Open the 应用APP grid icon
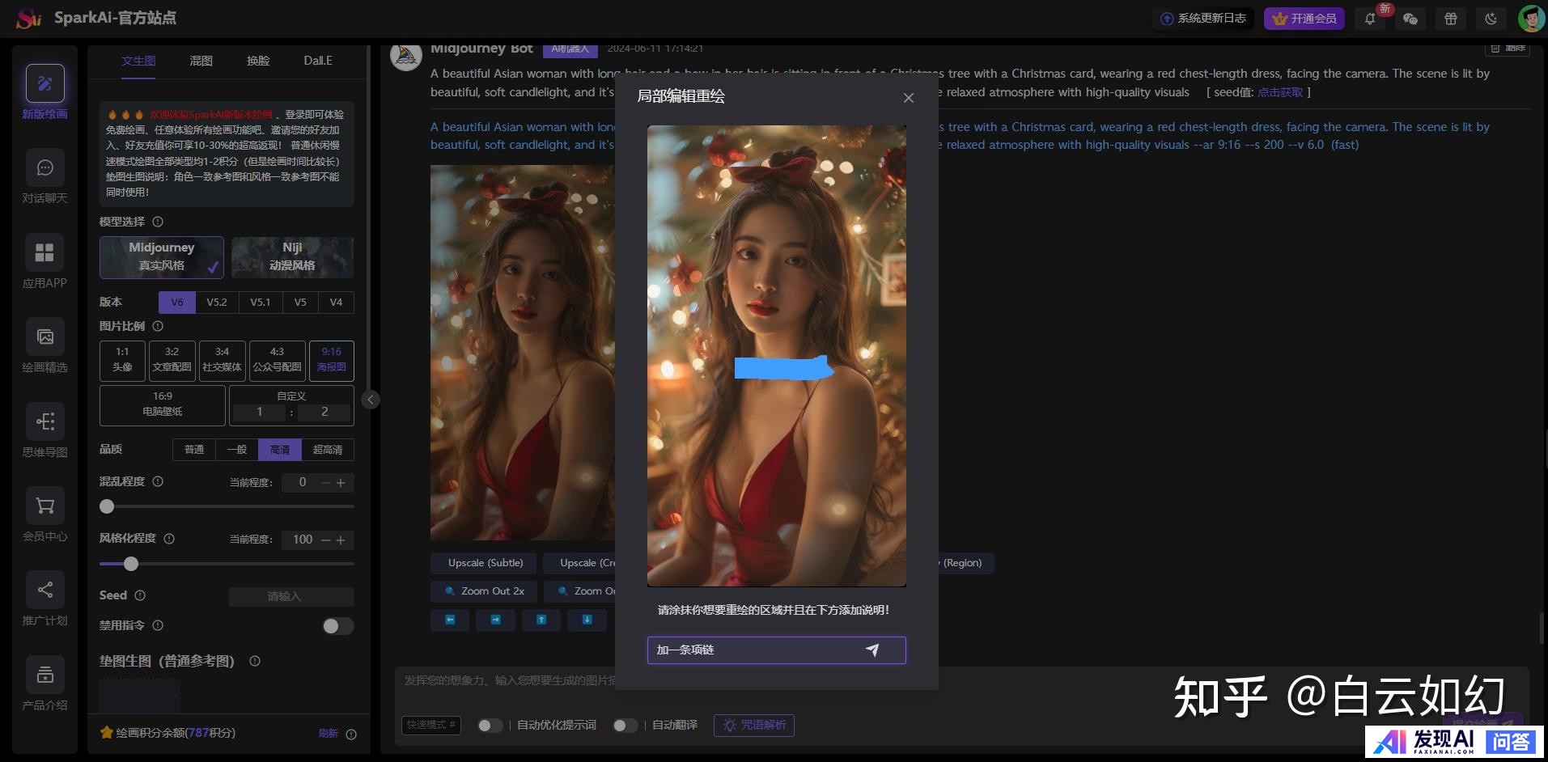This screenshot has width=1548, height=762. (45, 253)
